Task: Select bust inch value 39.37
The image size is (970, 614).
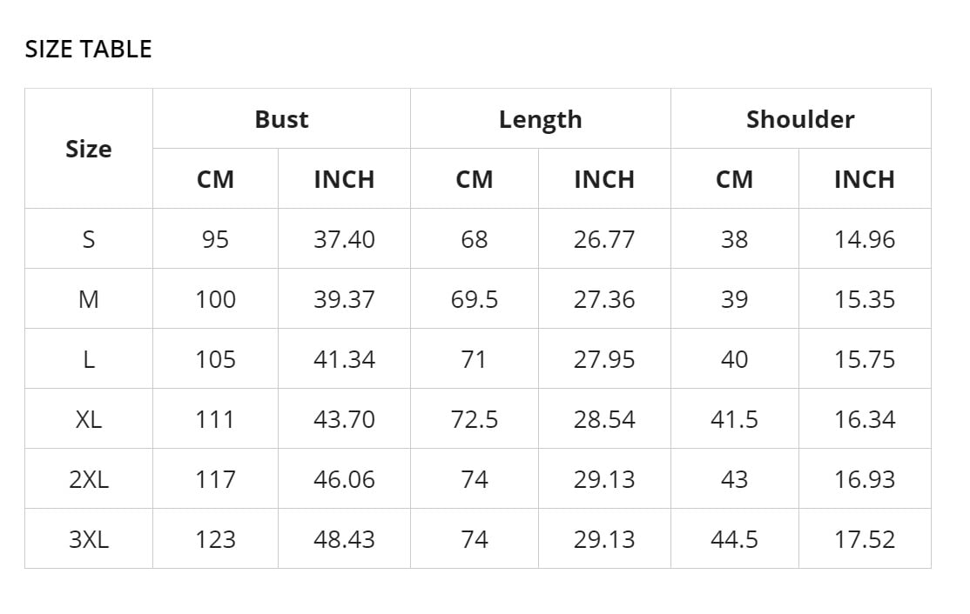Action: click(344, 298)
